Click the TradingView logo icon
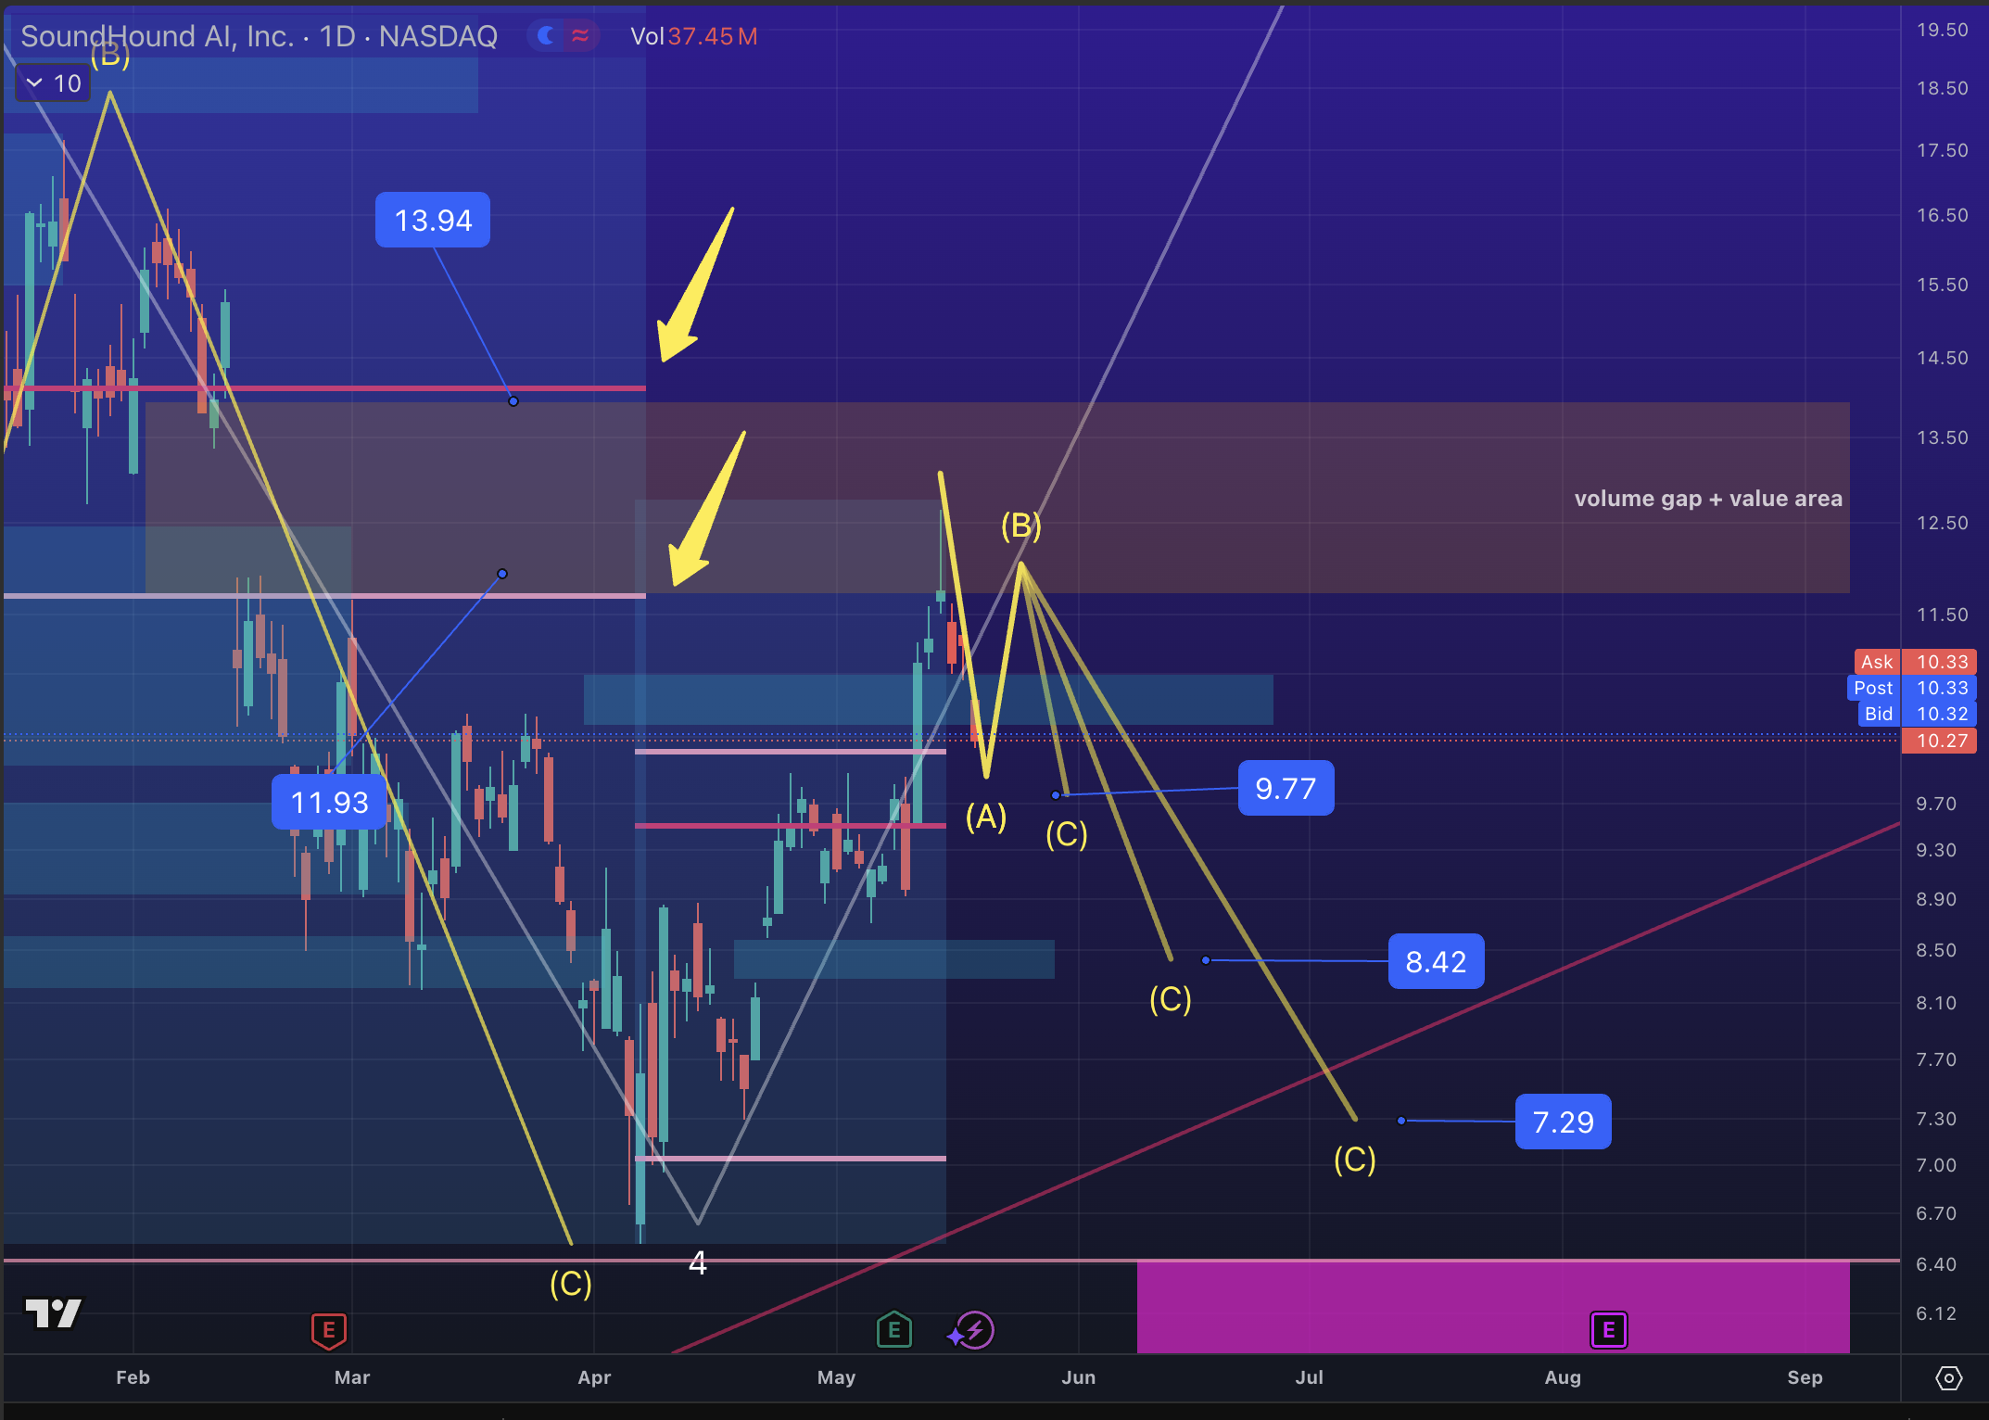The image size is (1989, 1420). click(53, 1312)
